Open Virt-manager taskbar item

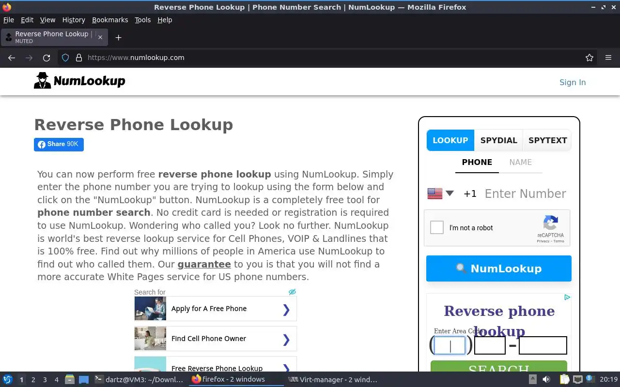[333, 380]
